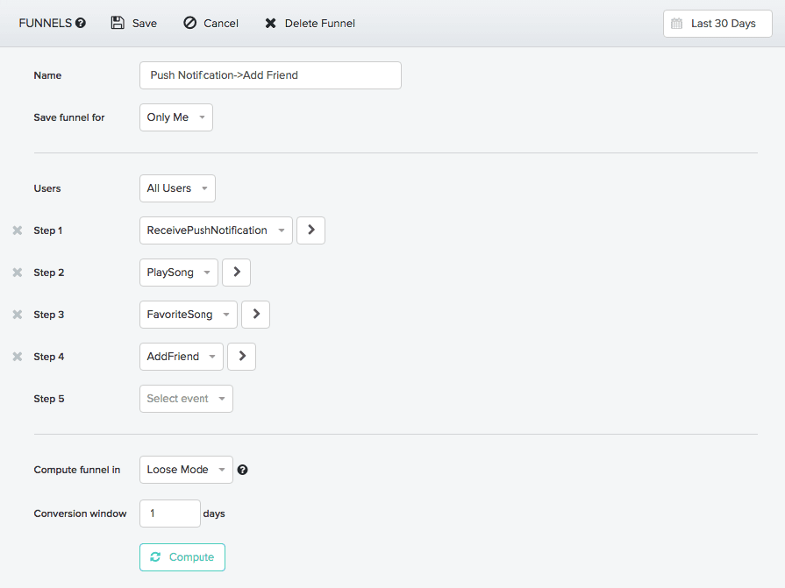785x588 pixels.
Task: Delete Step 4 with its X icon
Action: point(17,357)
